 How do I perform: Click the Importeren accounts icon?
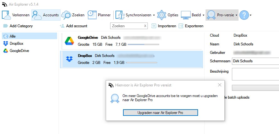click(x=154, y=26)
